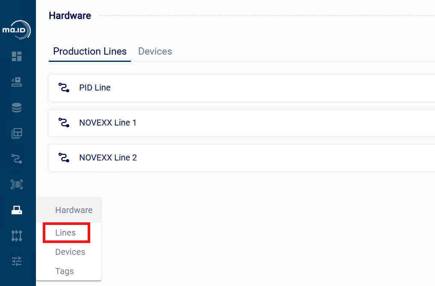Open the NOVEXX Line 2 row
435x286 pixels.
[242, 158]
